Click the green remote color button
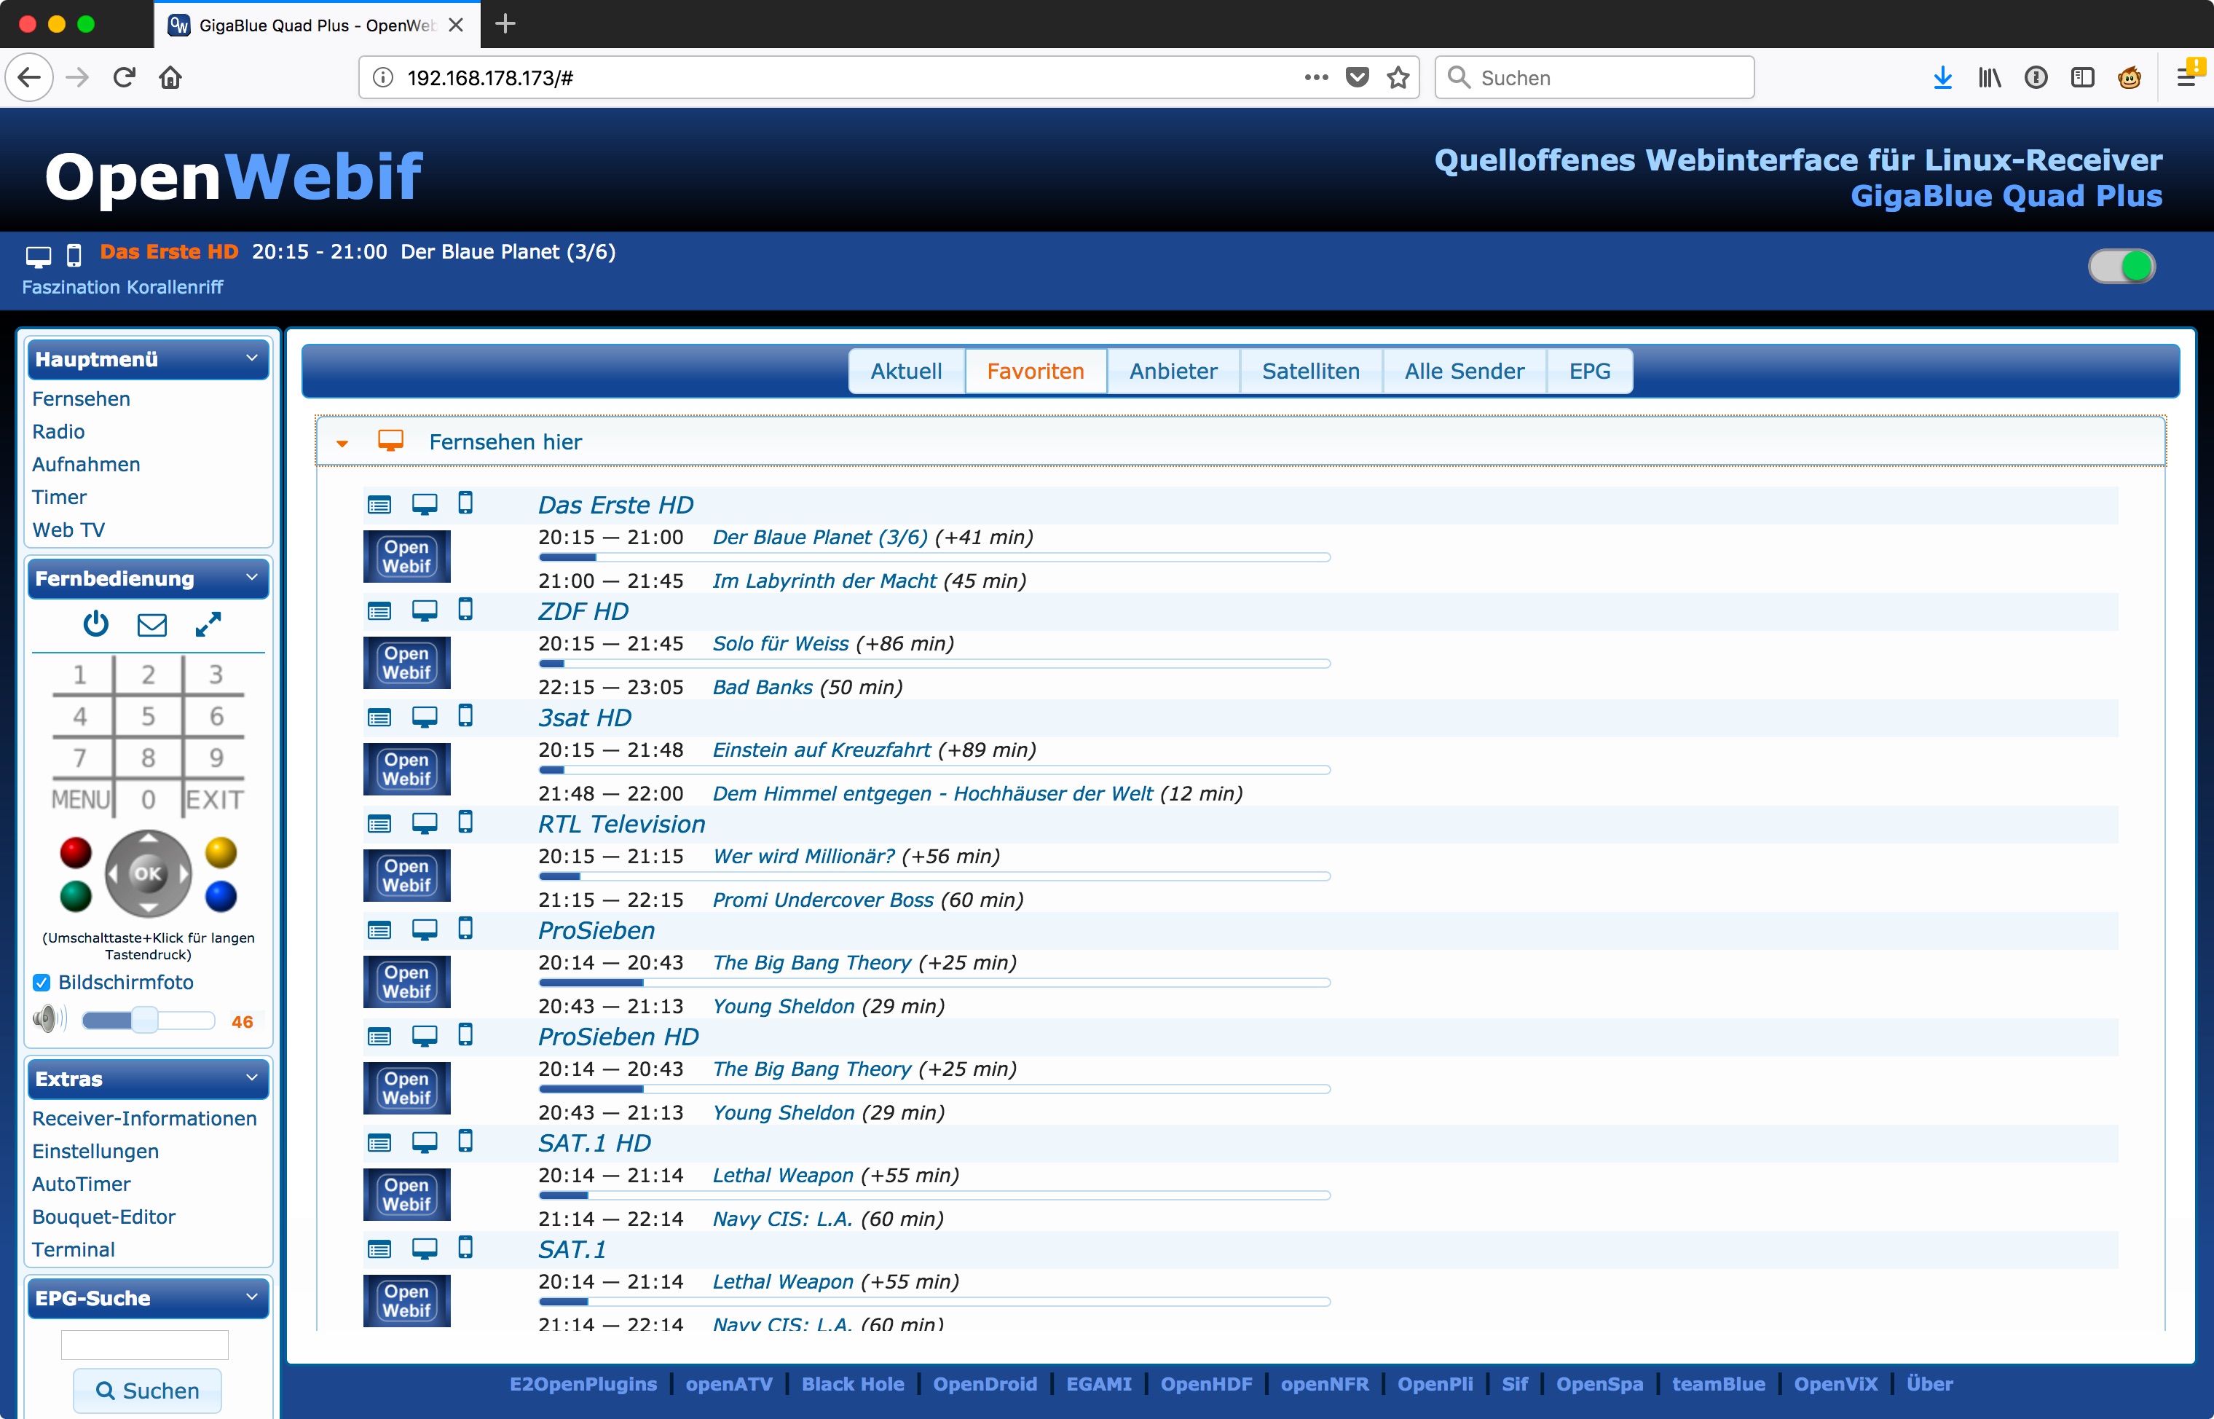 tap(76, 896)
